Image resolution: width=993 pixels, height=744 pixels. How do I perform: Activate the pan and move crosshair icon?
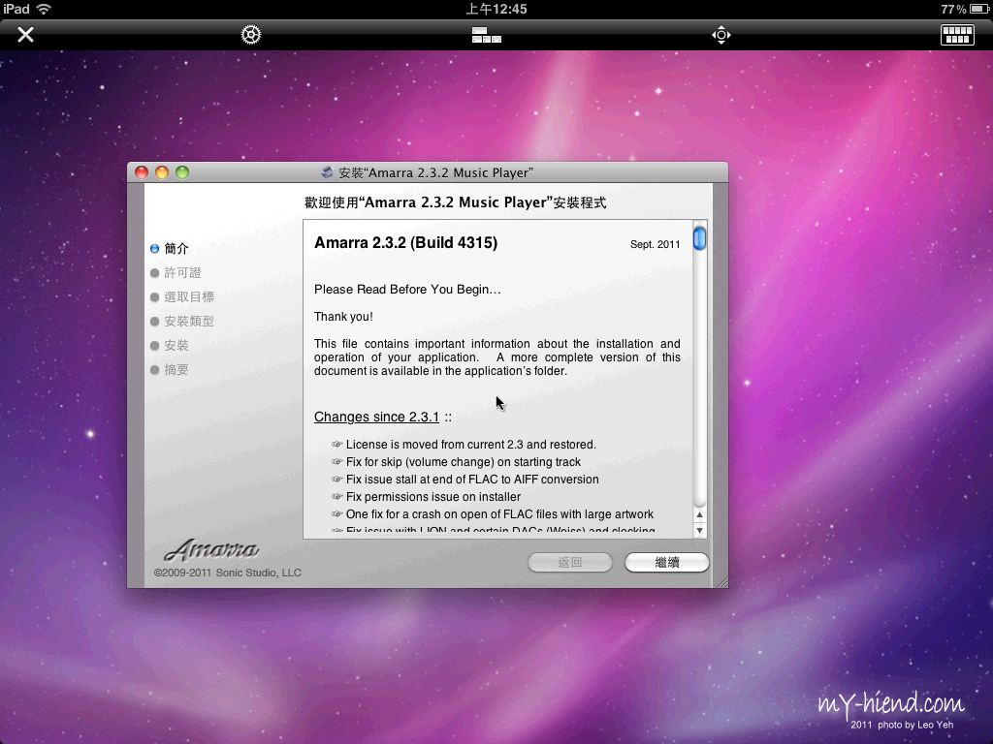coord(721,35)
